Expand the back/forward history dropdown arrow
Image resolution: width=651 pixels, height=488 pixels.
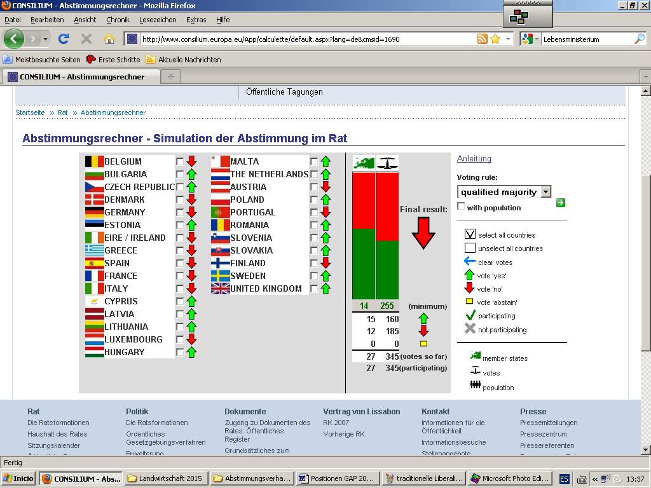(45, 39)
